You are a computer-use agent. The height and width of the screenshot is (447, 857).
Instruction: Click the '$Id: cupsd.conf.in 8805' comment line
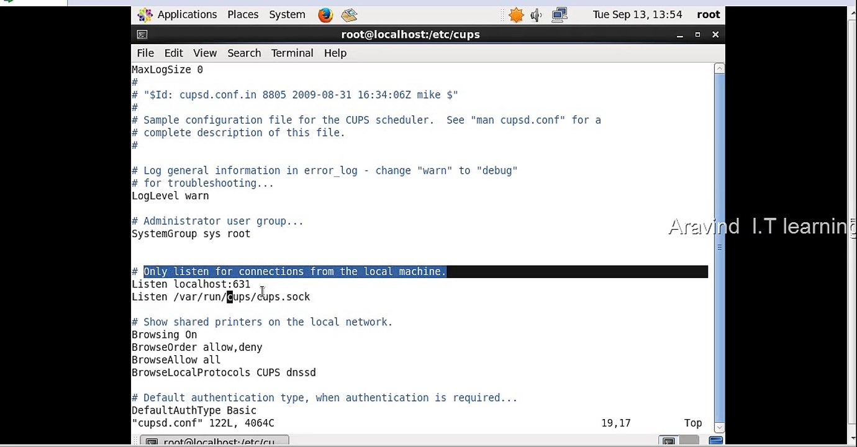tap(295, 95)
